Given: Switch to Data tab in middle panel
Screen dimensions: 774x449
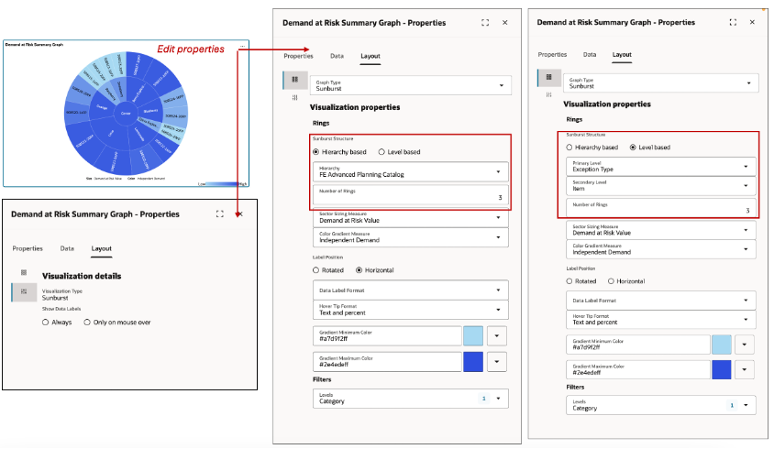Looking at the screenshot, I should pyautogui.click(x=337, y=56).
